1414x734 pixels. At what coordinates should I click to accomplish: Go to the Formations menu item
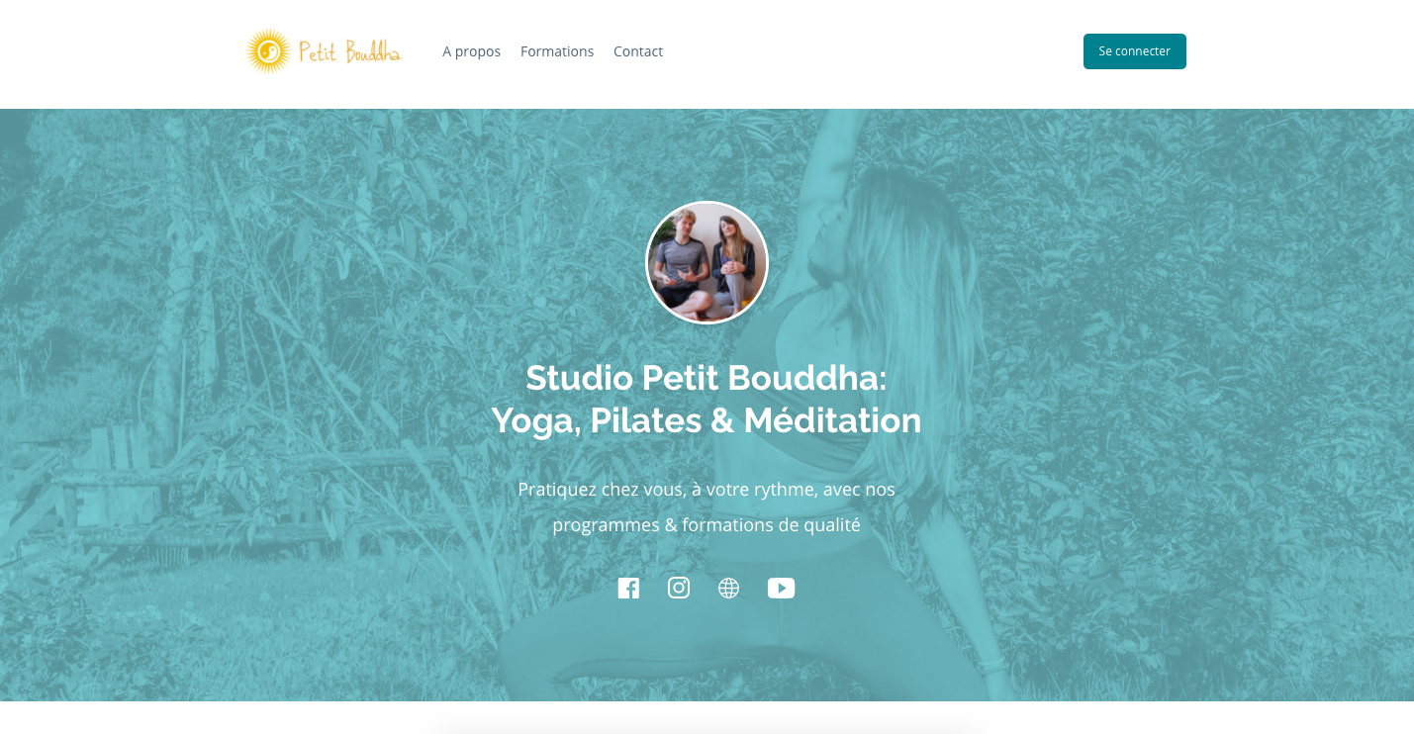tap(557, 51)
